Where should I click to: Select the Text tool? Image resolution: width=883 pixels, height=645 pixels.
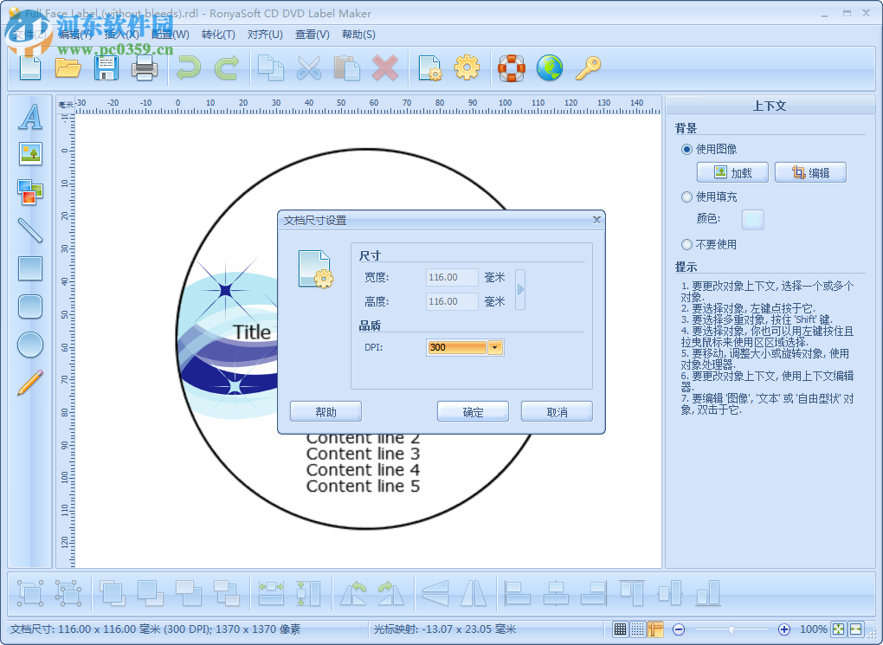pyautogui.click(x=29, y=117)
